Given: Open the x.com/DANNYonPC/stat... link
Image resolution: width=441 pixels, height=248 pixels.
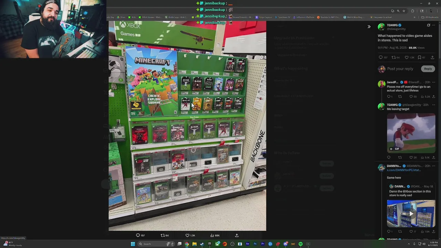Looking at the screenshot, I should pyautogui.click(x=404, y=170).
